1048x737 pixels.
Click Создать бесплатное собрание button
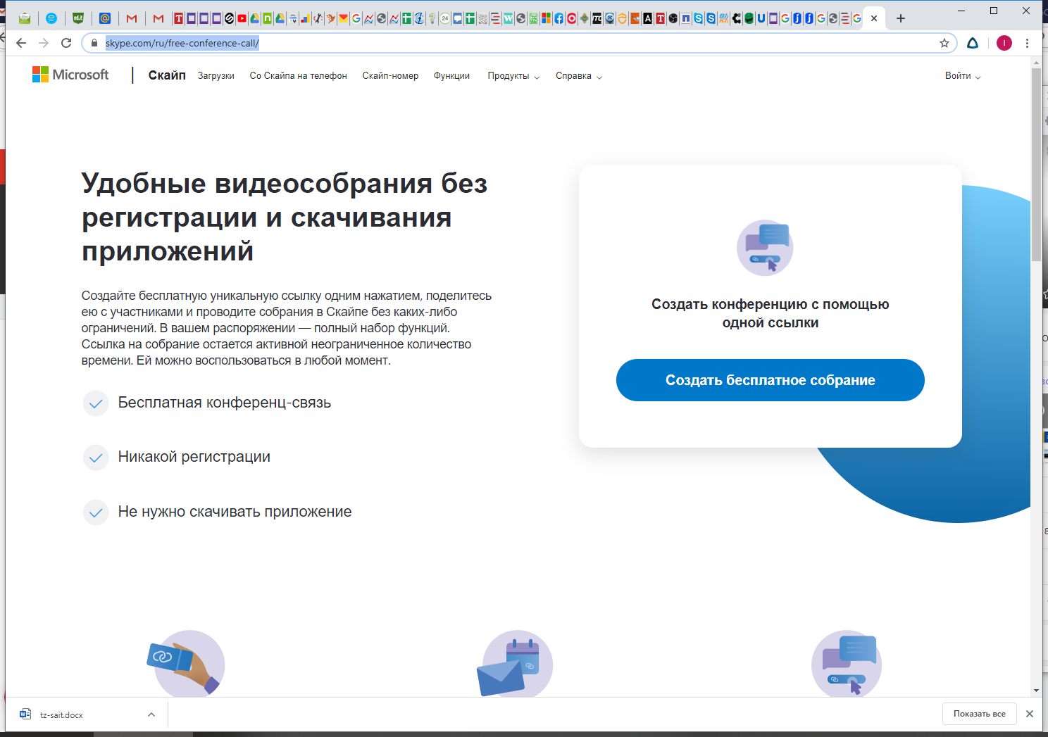tap(771, 380)
